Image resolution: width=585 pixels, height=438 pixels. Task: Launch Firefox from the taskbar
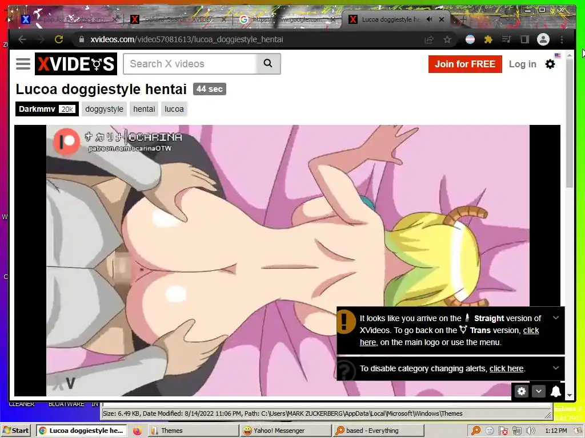(x=137, y=431)
